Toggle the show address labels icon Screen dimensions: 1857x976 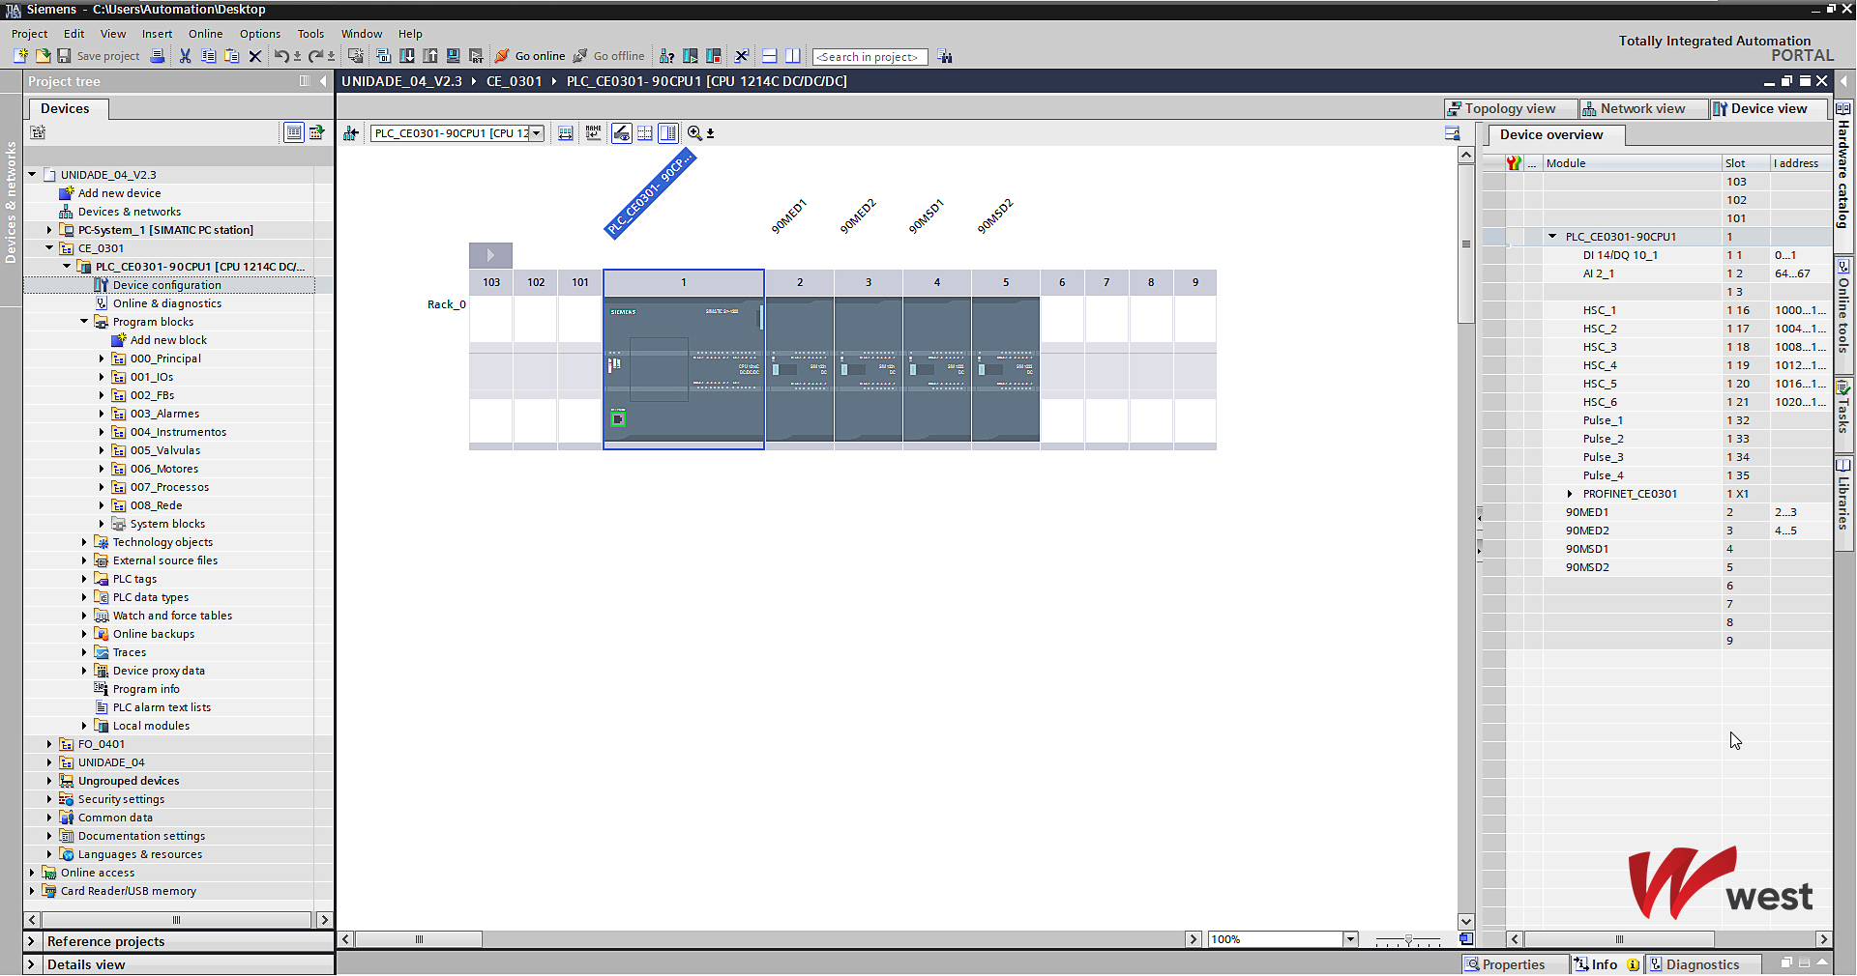coord(566,133)
